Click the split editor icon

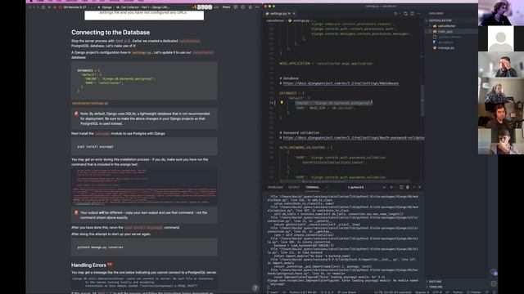pyautogui.click(x=412, y=14)
